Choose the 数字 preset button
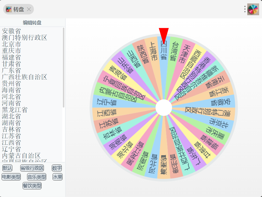The image size is (262, 197). [x=57, y=168]
